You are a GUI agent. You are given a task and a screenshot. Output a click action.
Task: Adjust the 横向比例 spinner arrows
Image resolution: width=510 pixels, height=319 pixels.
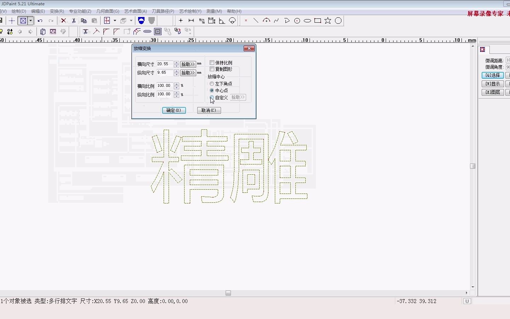(x=176, y=85)
